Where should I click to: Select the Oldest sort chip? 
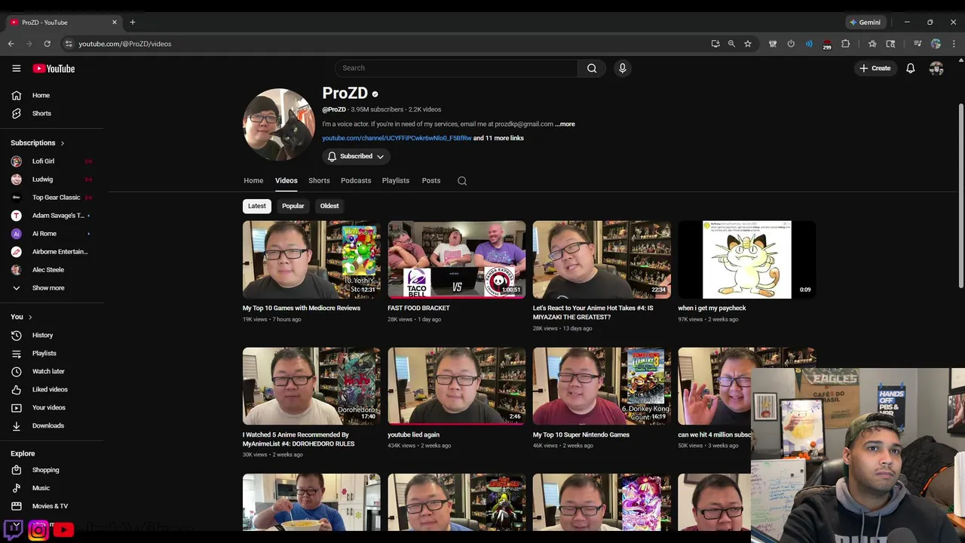329,206
